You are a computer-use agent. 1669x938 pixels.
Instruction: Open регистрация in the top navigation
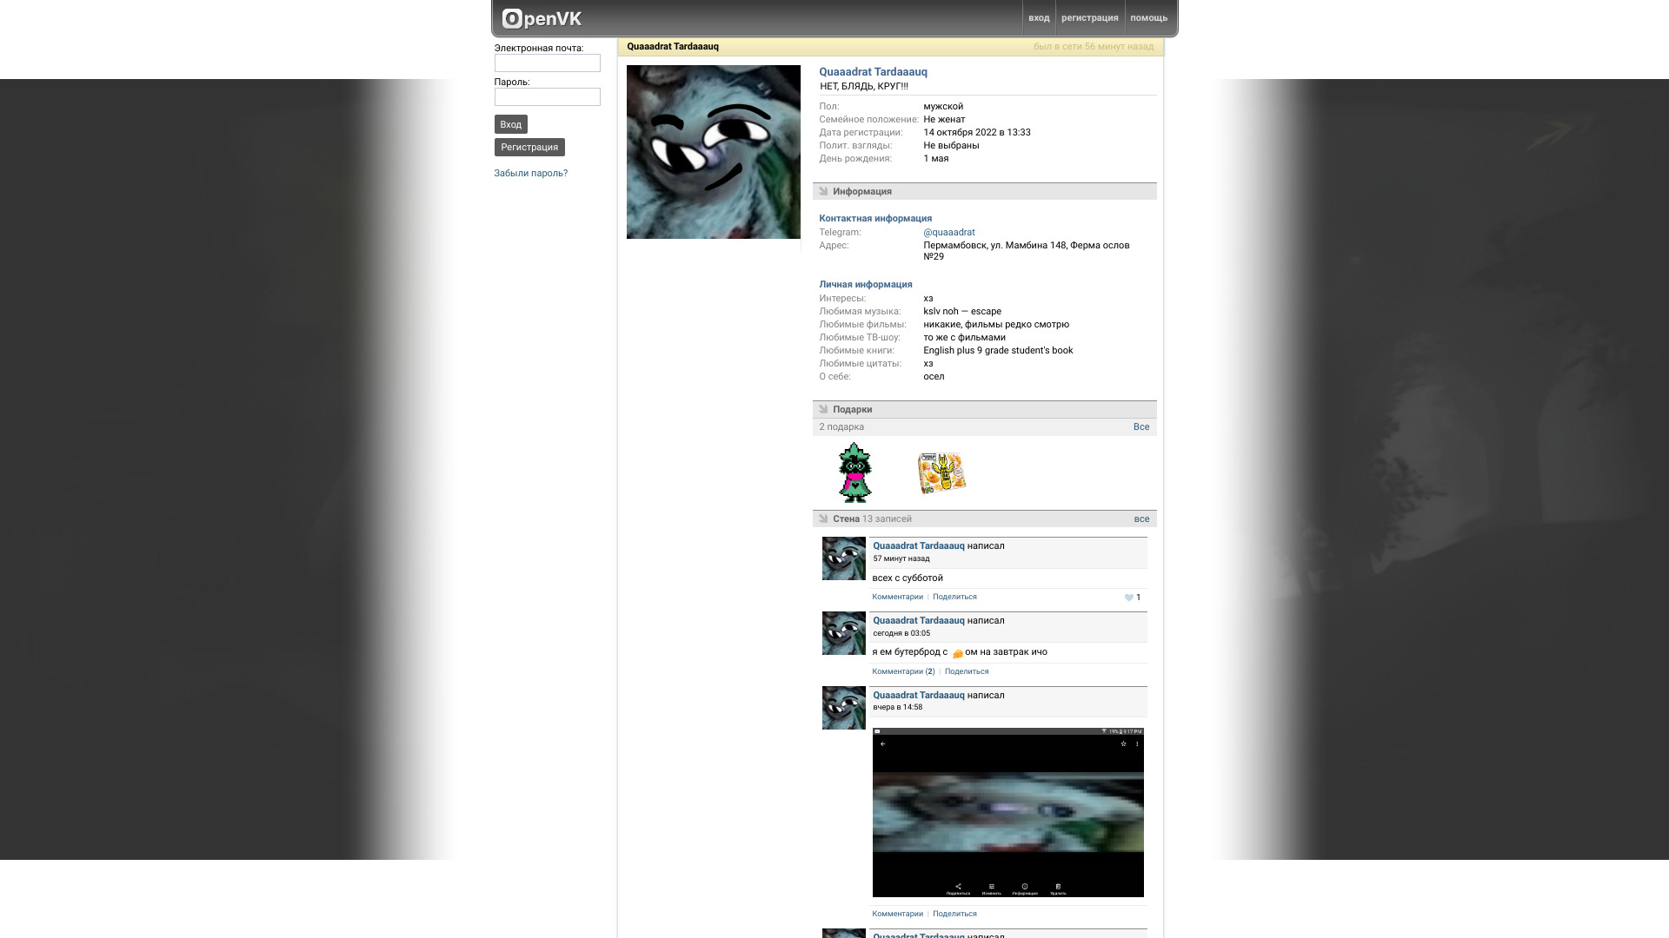tap(1089, 18)
